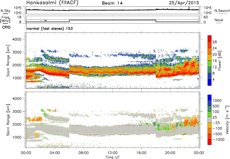Click '3000' on power panel range axis
Viewport: 230px width, 159px height.
17,52
